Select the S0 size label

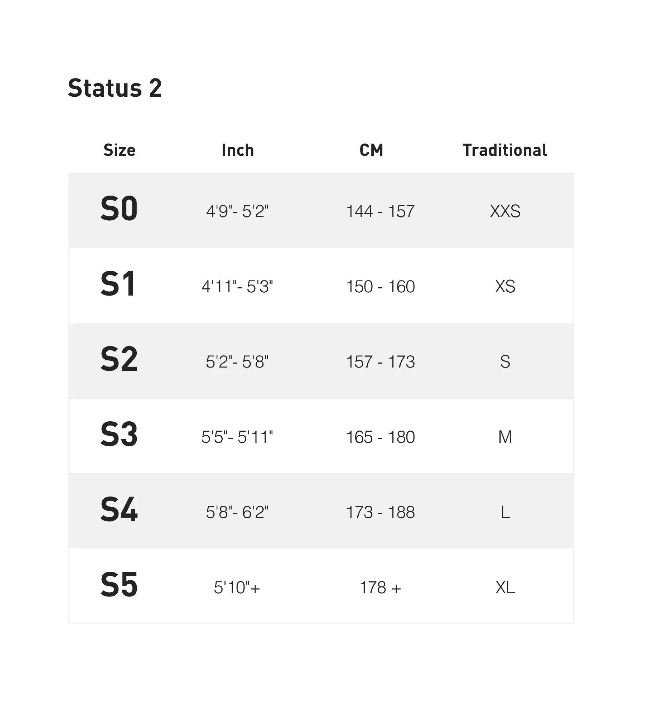119,209
